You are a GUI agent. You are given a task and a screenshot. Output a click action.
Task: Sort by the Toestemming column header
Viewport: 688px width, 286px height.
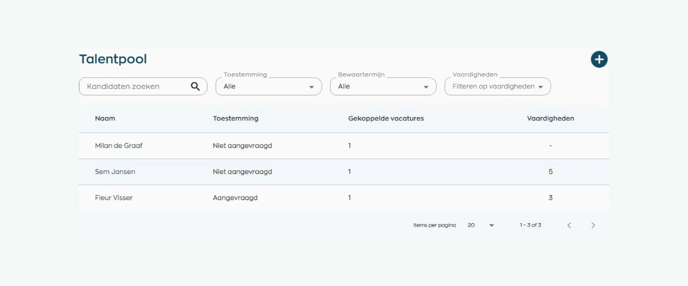pyautogui.click(x=235, y=118)
